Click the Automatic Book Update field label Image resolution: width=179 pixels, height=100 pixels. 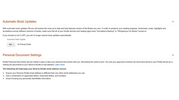tap(16, 39)
